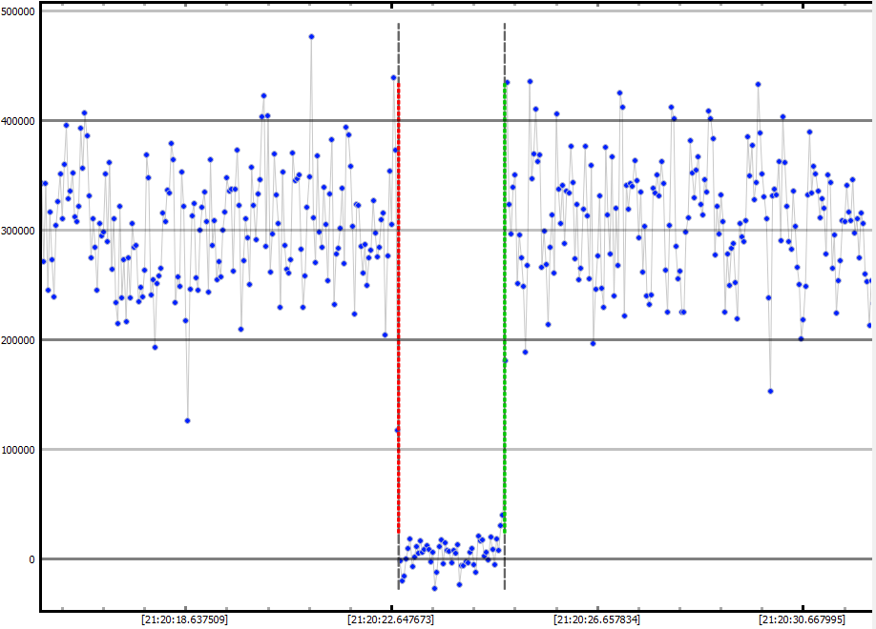This screenshot has width=876, height=629.
Task: Click the 300000 y-axis label
Action: 18,231
